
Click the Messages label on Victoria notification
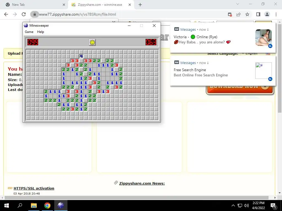[x=188, y=29]
